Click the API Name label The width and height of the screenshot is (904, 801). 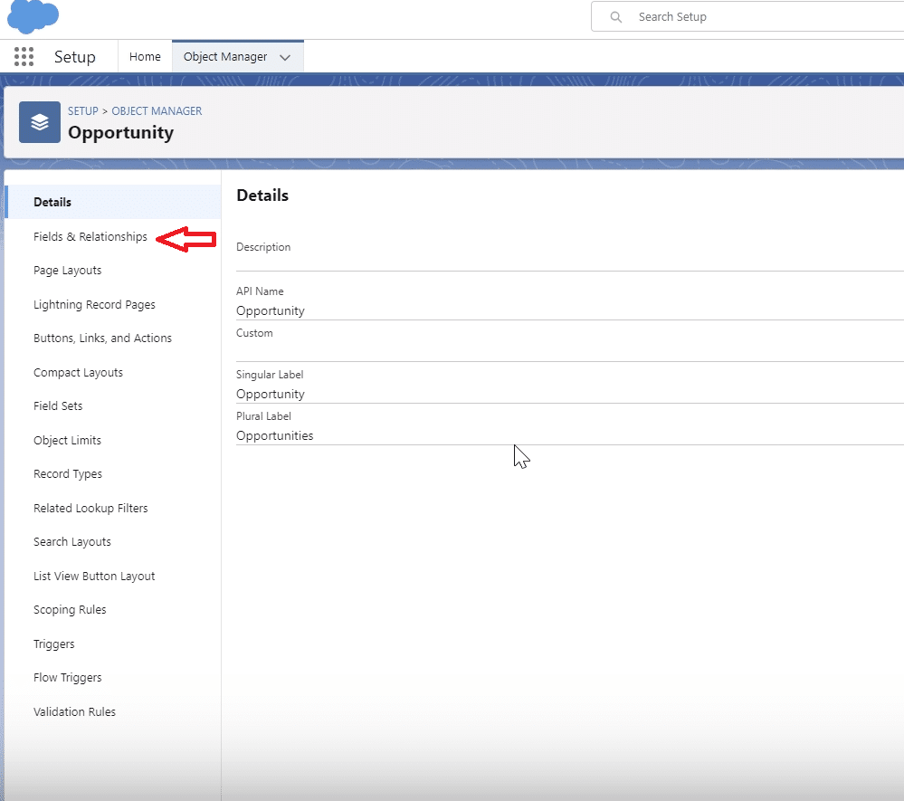coord(260,291)
